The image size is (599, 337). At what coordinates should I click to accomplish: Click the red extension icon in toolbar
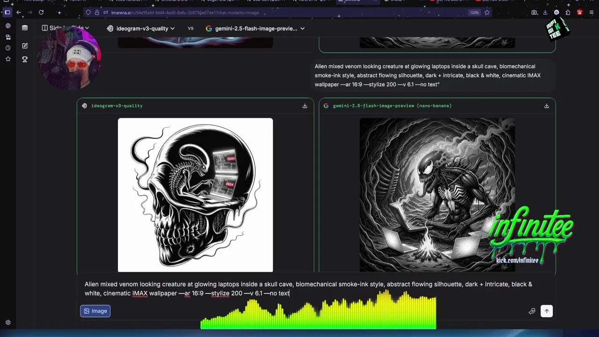[580, 13]
